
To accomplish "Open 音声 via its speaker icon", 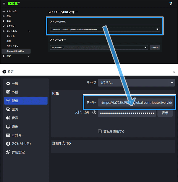I will click(x=8, y=118).
